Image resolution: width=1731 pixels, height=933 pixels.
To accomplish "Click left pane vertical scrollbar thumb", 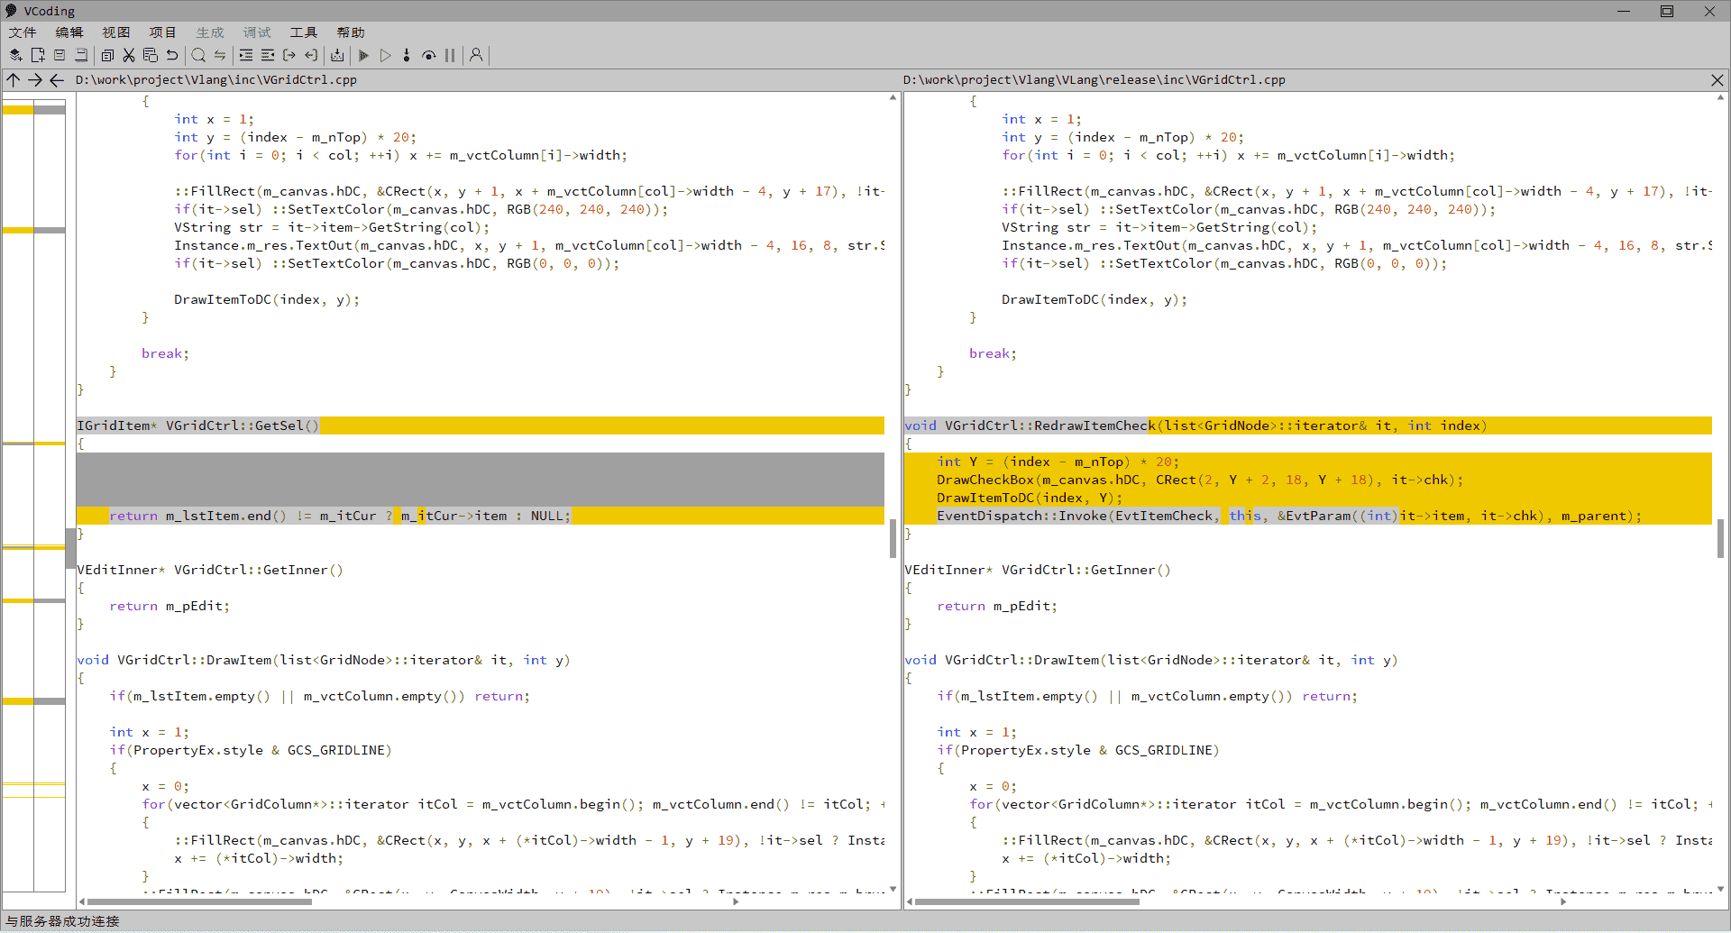I will coord(893,538).
